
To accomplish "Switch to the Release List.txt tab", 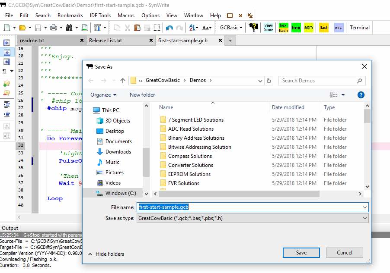I will 121,41.
